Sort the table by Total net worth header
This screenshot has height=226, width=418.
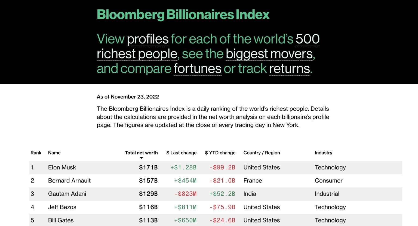tap(141, 153)
